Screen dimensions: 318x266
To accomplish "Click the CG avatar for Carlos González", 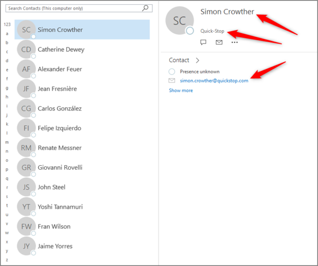I will 26,108.
